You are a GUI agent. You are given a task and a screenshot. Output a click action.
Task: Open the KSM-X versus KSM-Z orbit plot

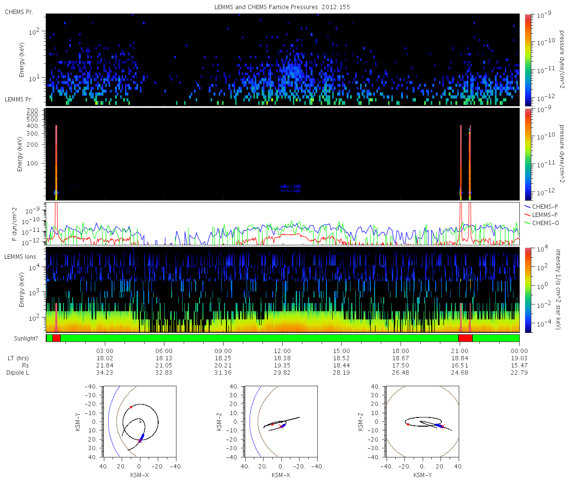tap(281, 421)
